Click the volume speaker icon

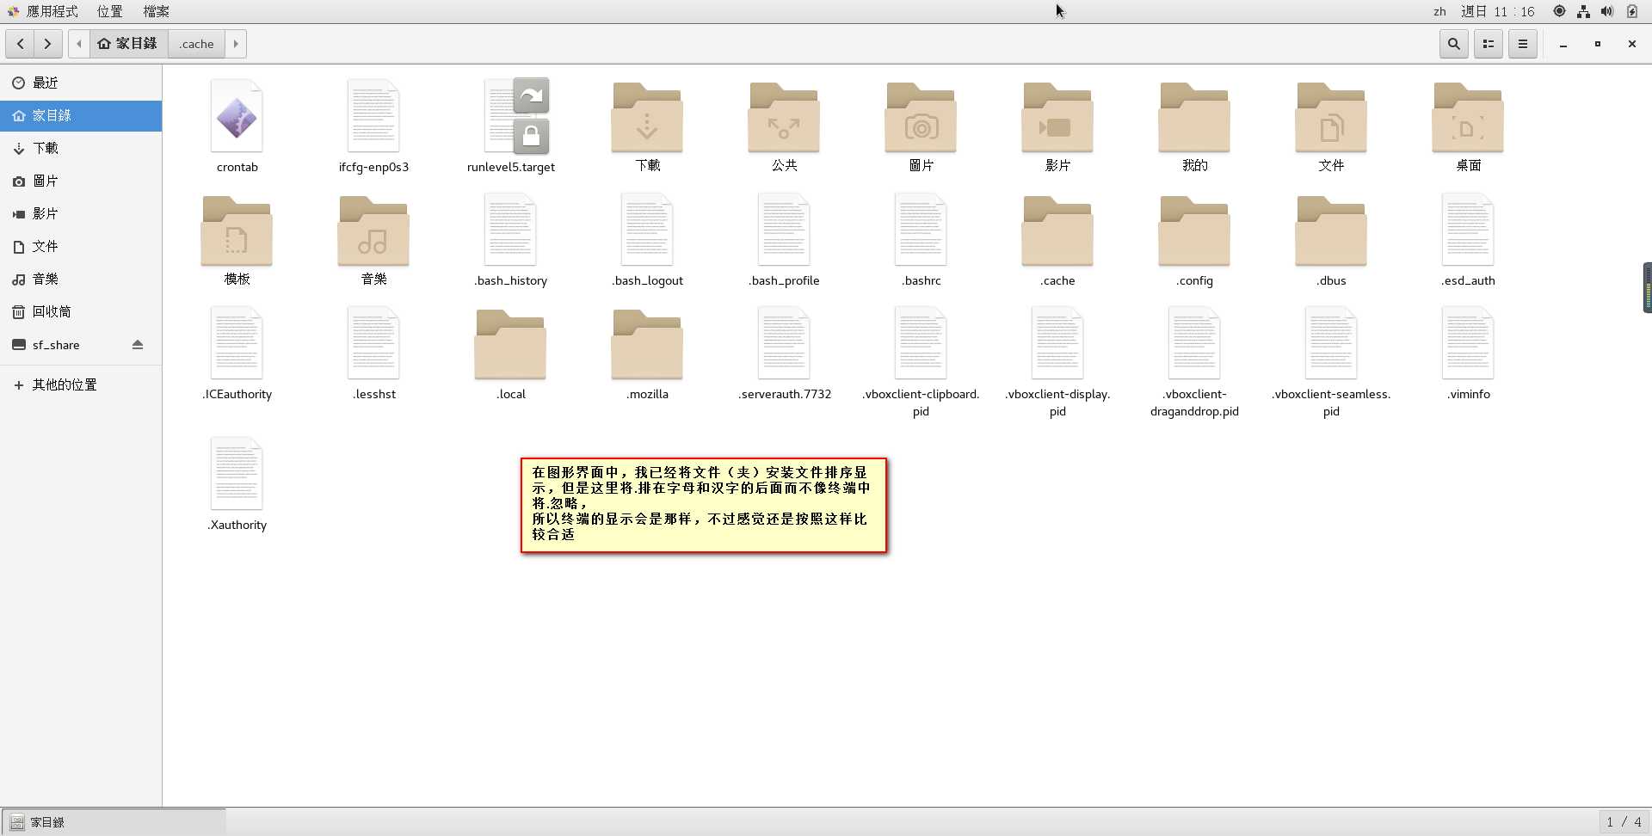coord(1606,11)
